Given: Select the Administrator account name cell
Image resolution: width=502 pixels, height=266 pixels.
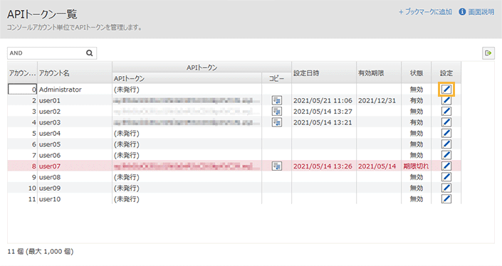Looking at the screenshot, I should (75, 89).
